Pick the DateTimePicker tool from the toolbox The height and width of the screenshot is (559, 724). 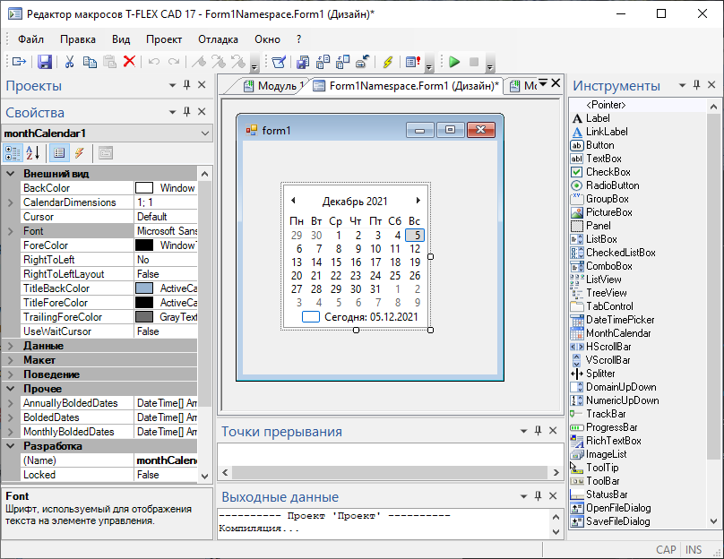620,320
